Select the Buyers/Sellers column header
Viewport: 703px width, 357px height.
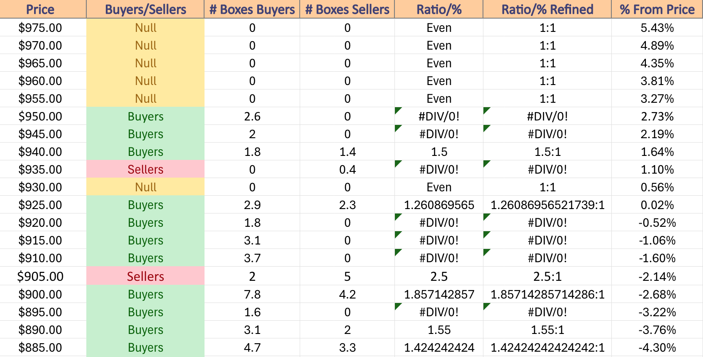(x=145, y=9)
